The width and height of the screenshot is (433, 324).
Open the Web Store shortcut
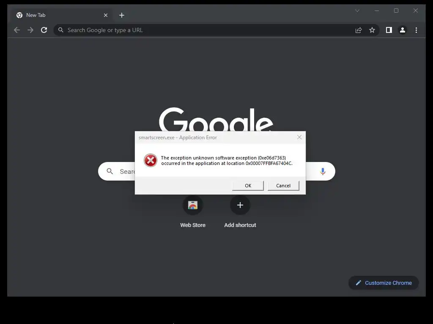pyautogui.click(x=193, y=205)
